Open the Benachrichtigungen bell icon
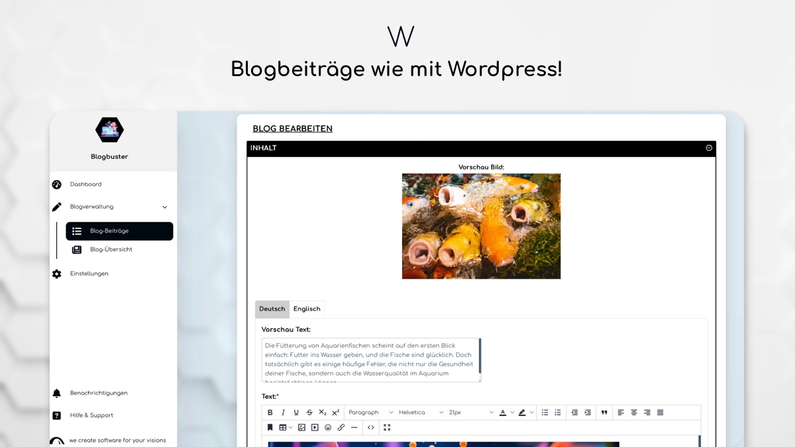This screenshot has height=447, width=795. [x=57, y=393]
